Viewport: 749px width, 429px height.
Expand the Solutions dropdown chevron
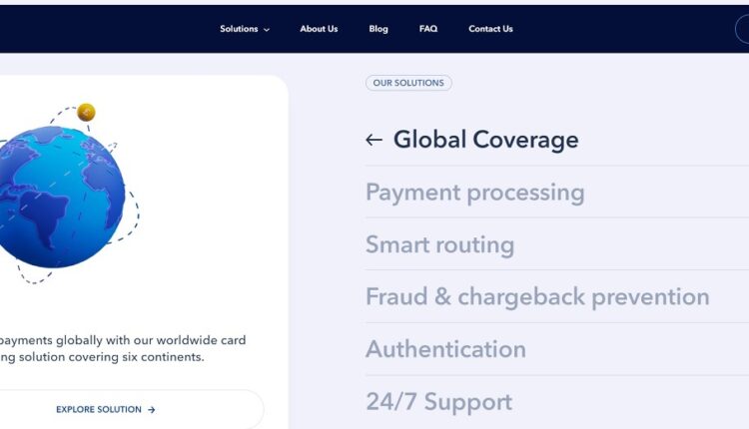tap(267, 30)
